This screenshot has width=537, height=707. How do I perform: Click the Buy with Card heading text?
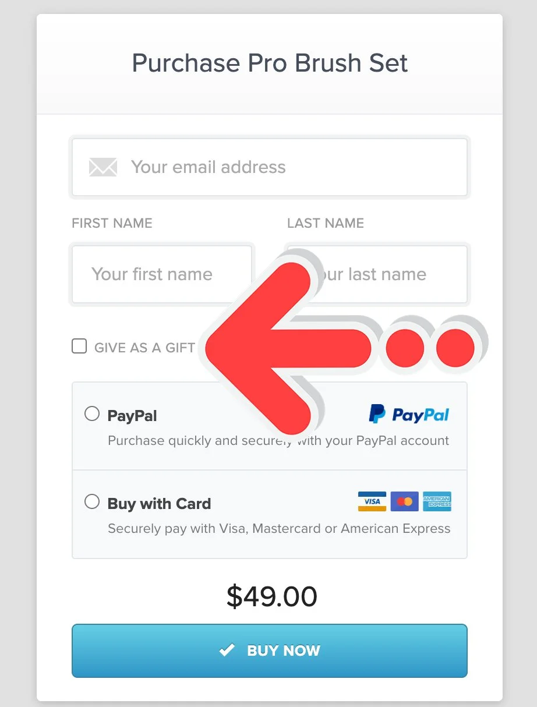[x=160, y=504]
